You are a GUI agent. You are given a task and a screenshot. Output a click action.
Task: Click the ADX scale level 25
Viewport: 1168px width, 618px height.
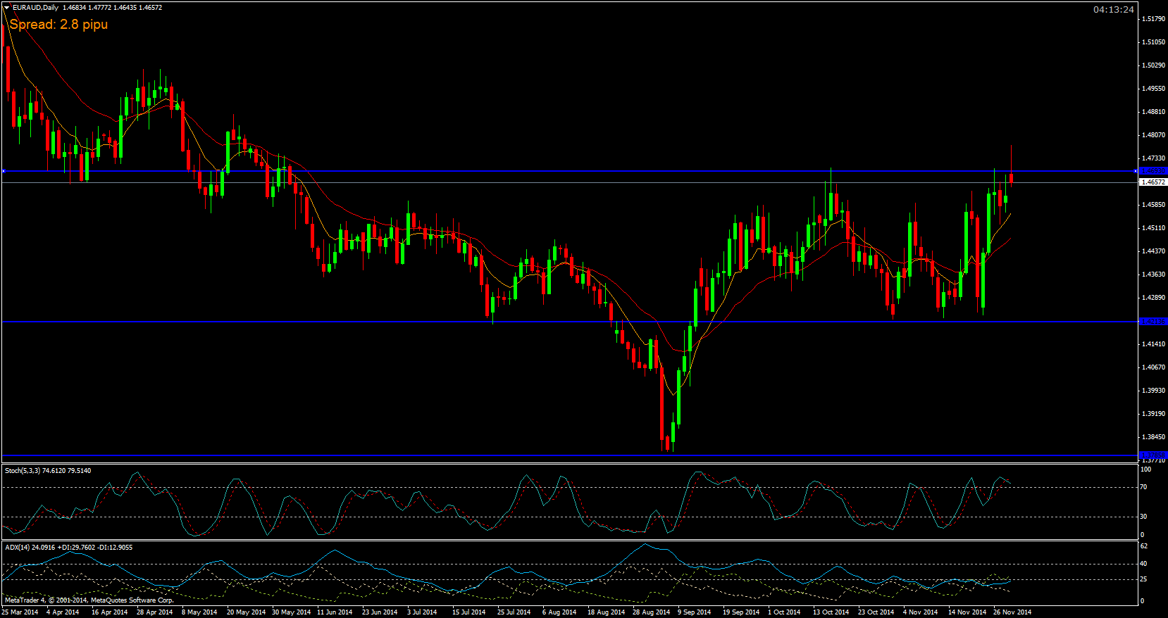click(x=1144, y=579)
